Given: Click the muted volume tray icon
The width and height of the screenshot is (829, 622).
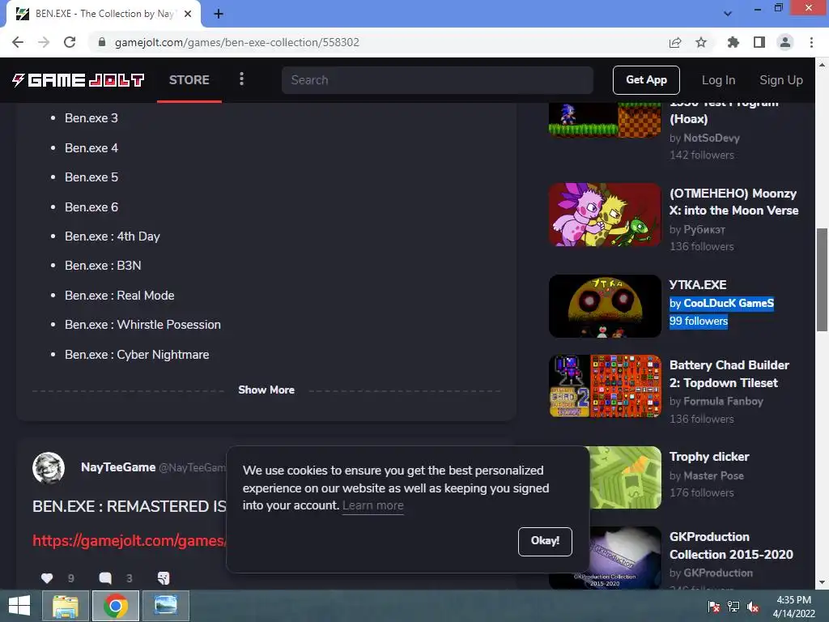Looking at the screenshot, I should click(752, 607).
